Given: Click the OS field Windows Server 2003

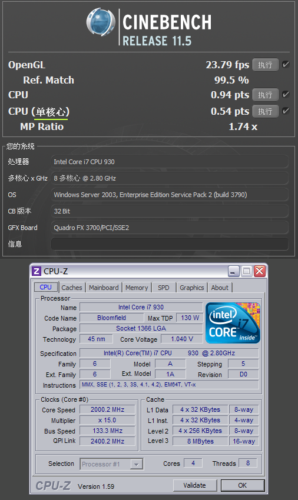Looking at the screenshot, I should click(x=170, y=195).
